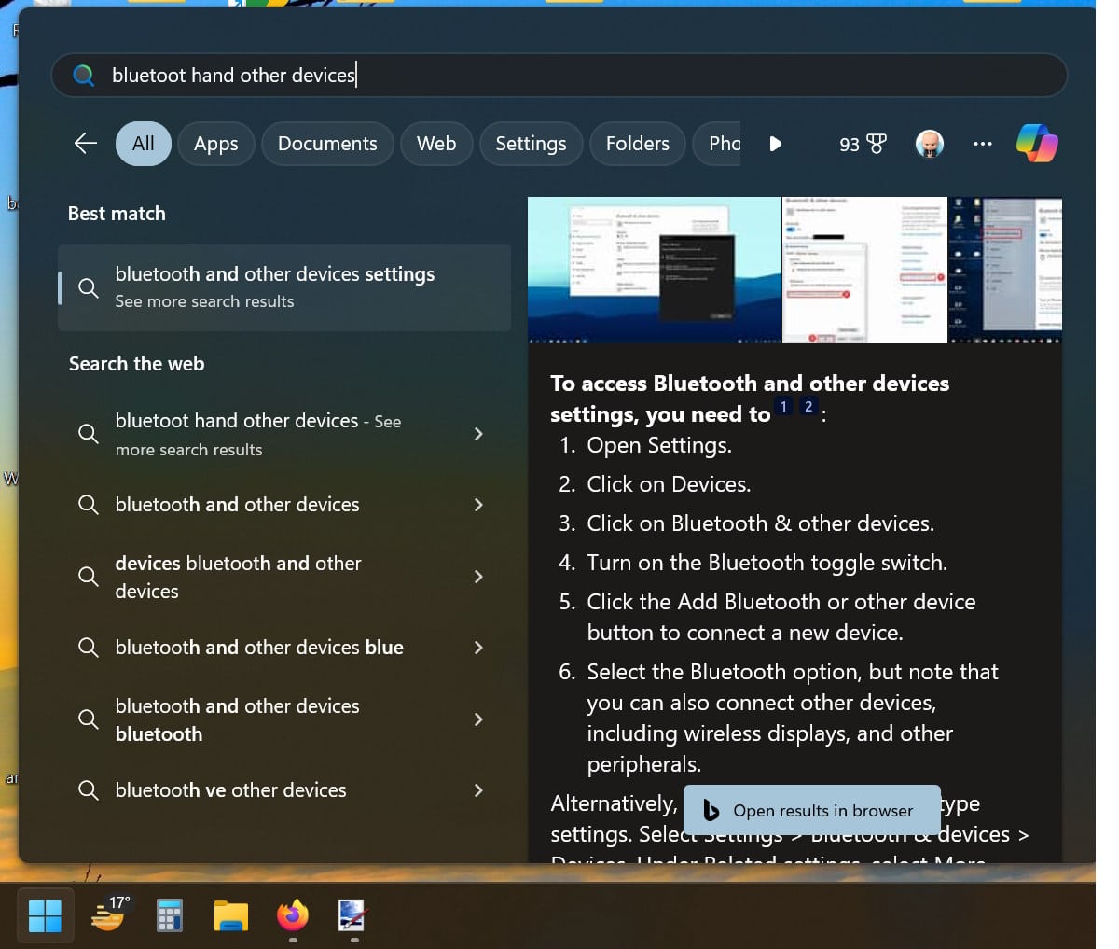
Task: Reveal more search filter categories
Action: coord(777,143)
